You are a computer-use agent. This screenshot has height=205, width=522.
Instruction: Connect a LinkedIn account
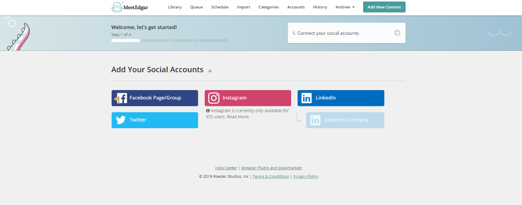click(341, 98)
